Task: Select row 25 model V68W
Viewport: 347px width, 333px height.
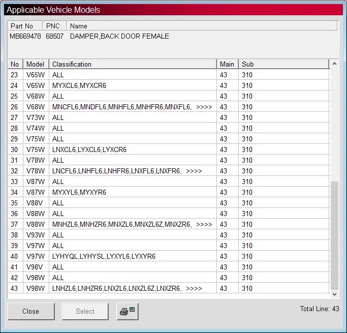Action: 36,96
